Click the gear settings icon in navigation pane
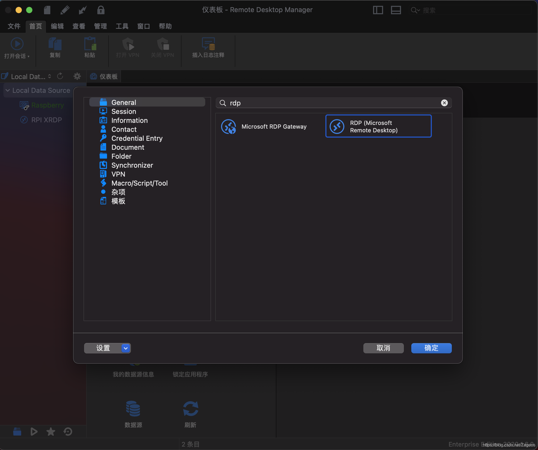 coord(77,76)
